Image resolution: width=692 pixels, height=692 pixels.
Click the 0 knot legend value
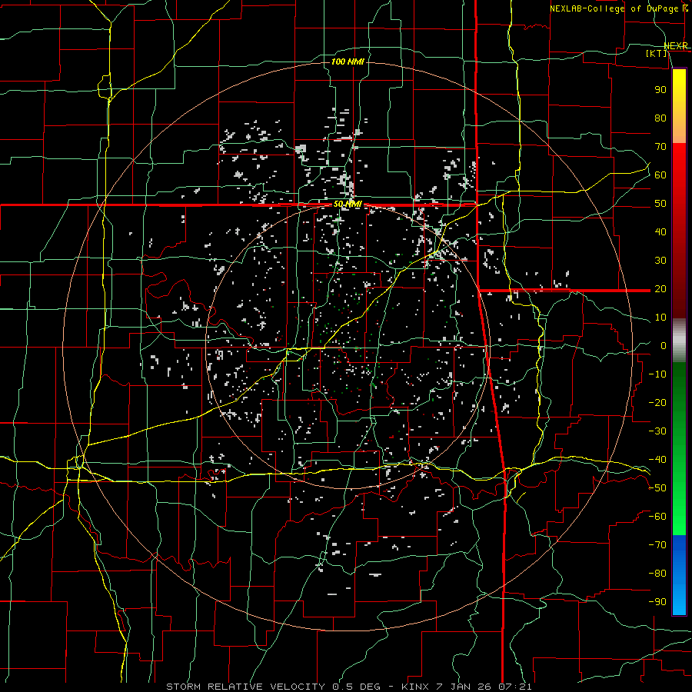[664, 346]
